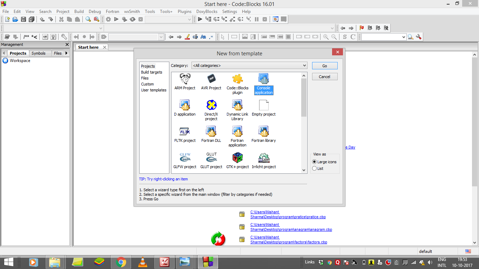The width and height of the screenshot is (479, 269).
Task: Click the Toggle bookmark flag icon
Action: coord(362,28)
